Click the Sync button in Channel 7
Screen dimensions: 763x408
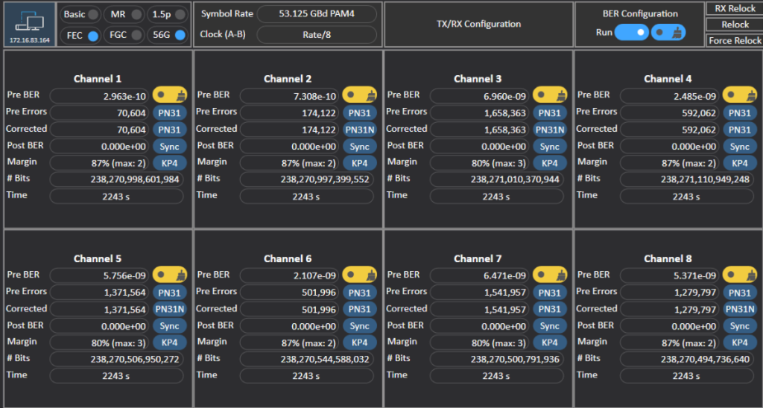(549, 326)
